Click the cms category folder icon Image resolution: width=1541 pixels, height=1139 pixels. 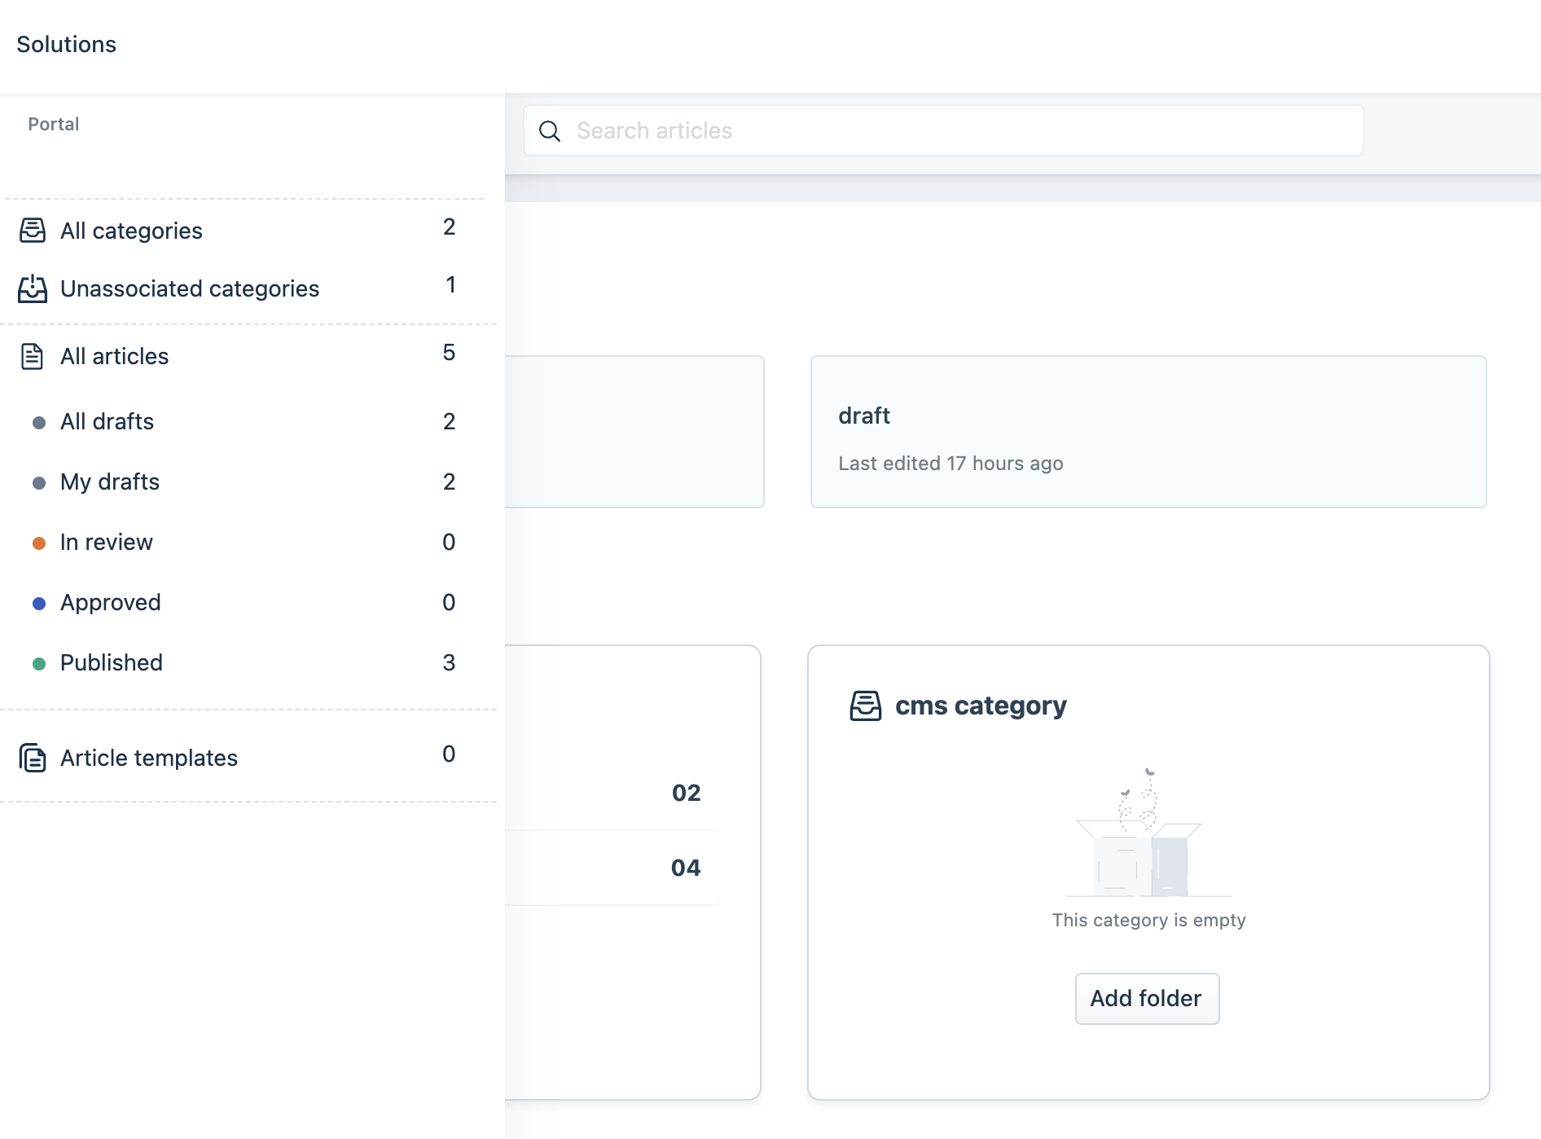[865, 706]
